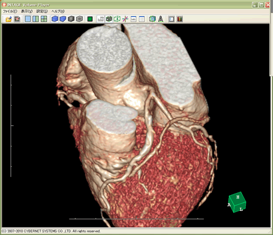
Task: Switch to two-pane split layout
Action: [x=35, y=19]
